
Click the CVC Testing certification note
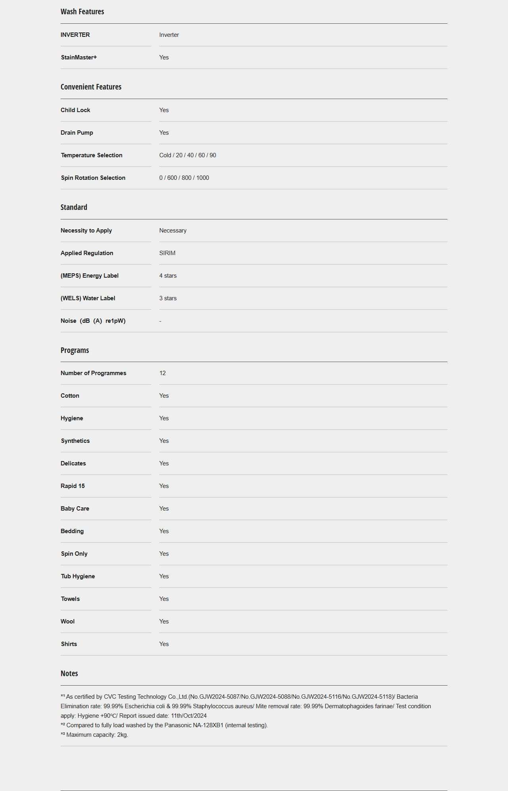pos(246,706)
